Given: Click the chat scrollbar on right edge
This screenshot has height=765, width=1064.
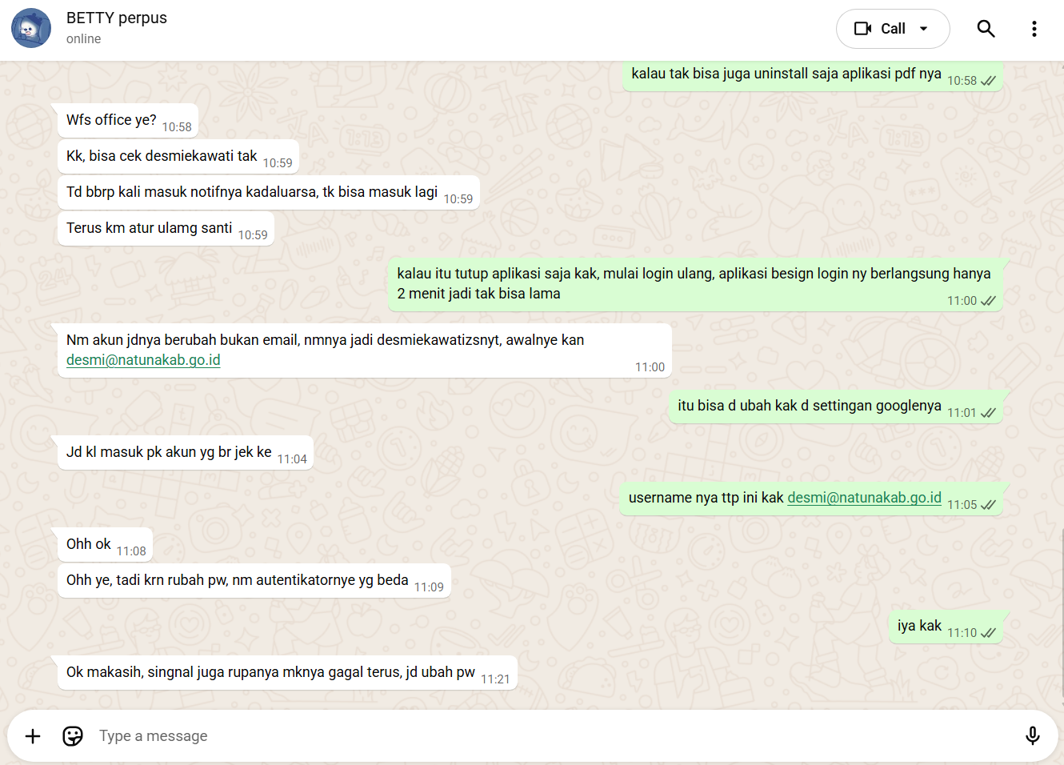Looking at the screenshot, I should click(1062, 616).
